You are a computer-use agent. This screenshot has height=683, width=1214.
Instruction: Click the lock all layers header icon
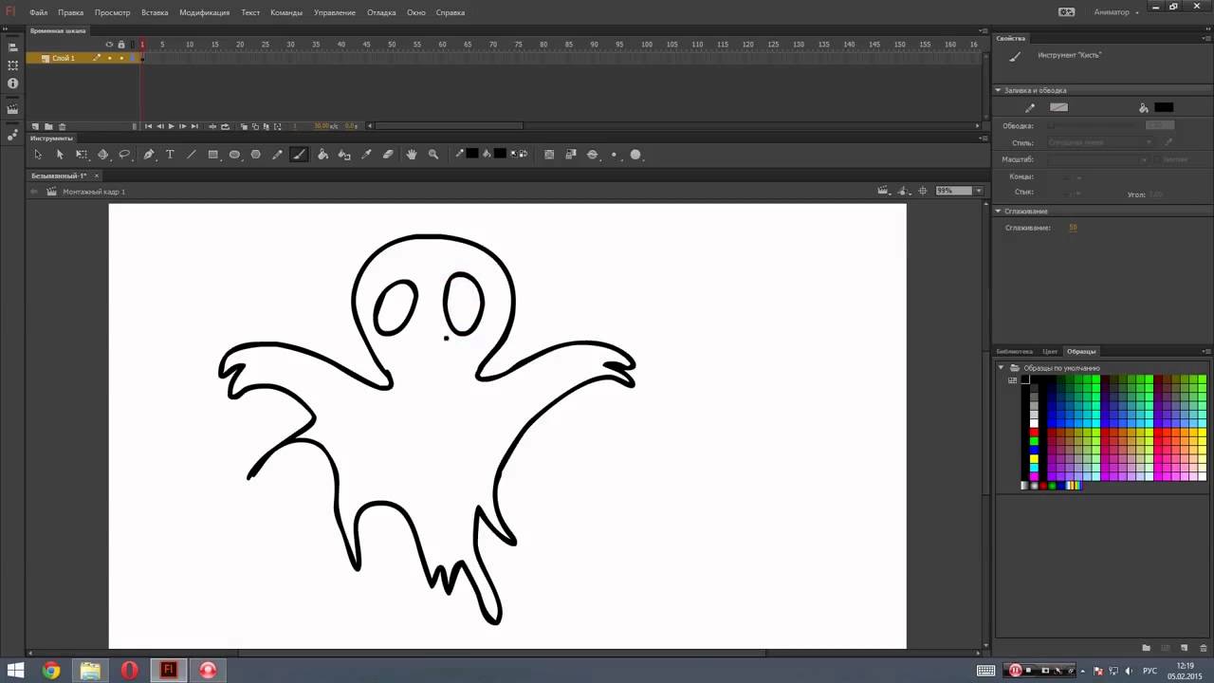pos(121,45)
